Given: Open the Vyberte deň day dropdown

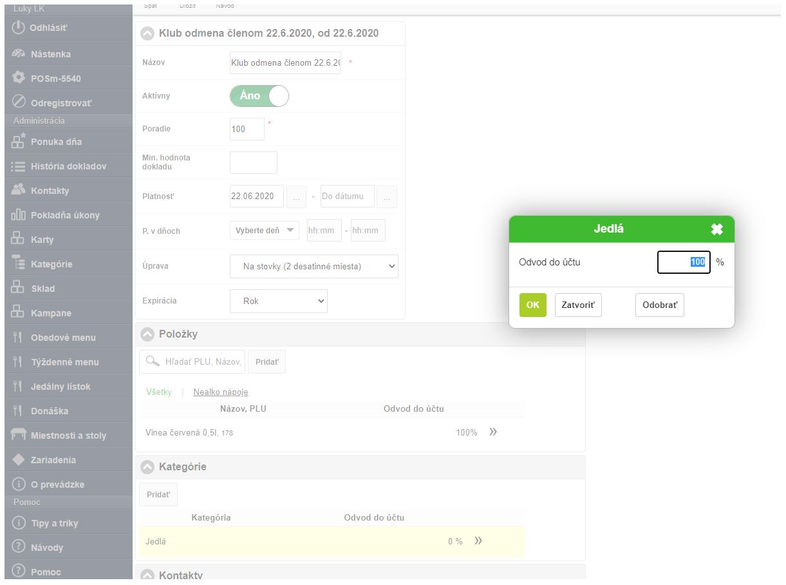Looking at the screenshot, I should point(264,231).
